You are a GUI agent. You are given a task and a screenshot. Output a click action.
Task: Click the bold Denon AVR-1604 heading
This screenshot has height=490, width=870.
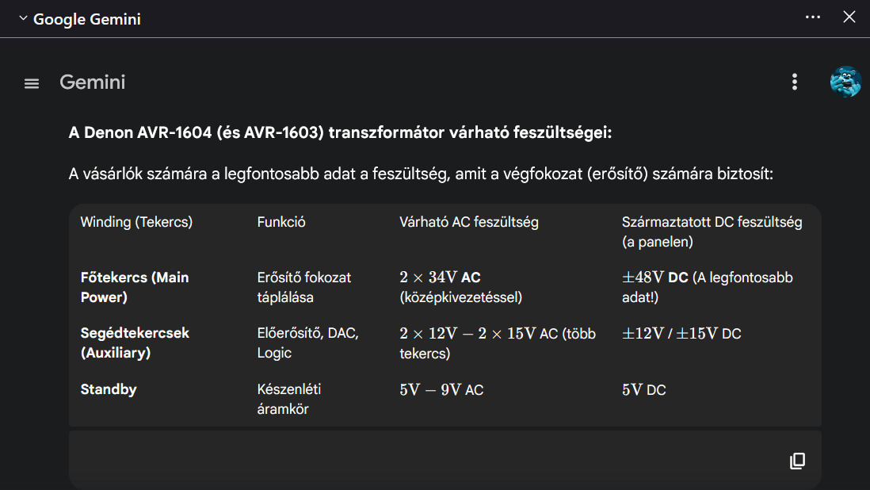(x=341, y=132)
